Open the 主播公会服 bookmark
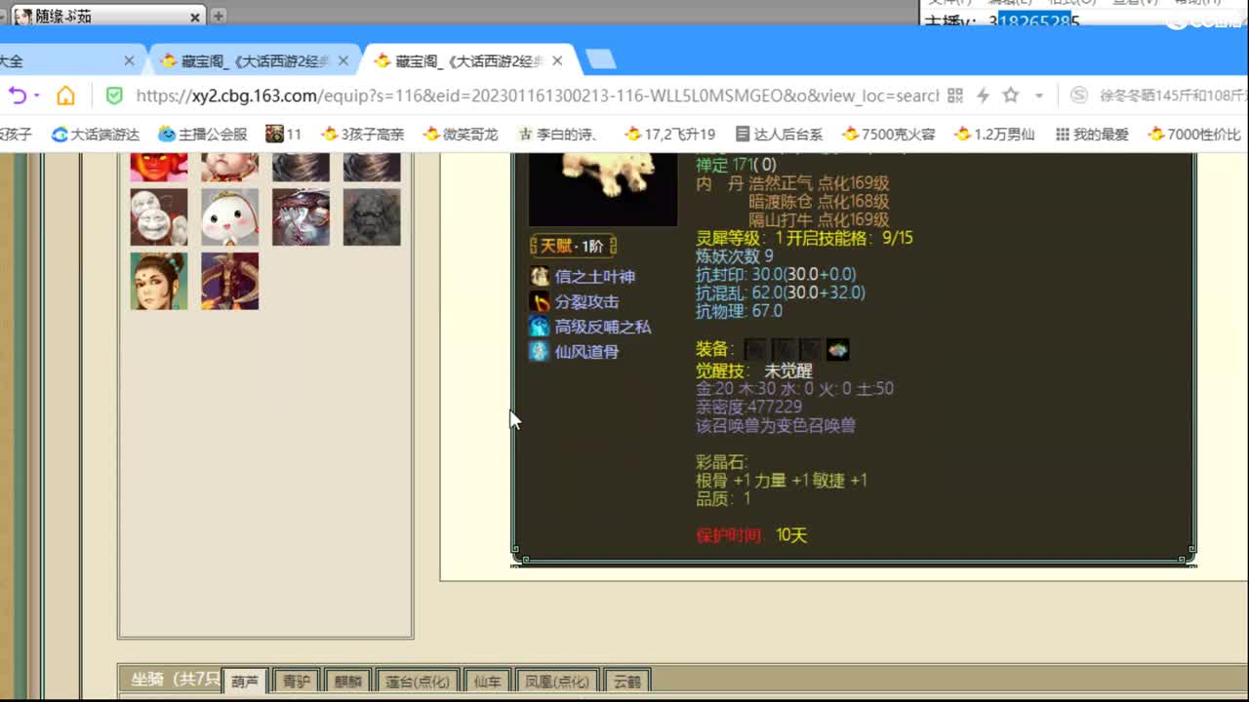Image resolution: width=1249 pixels, height=702 pixels. coord(203,134)
